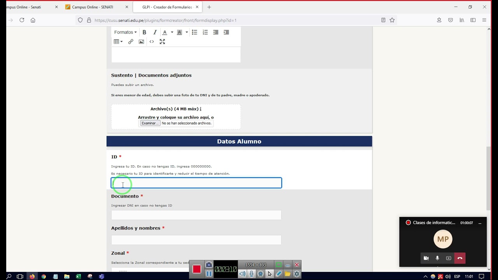Toggle fullscreen mode for the text editor
This screenshot has width=498, height=280.
tap(162, 42)
